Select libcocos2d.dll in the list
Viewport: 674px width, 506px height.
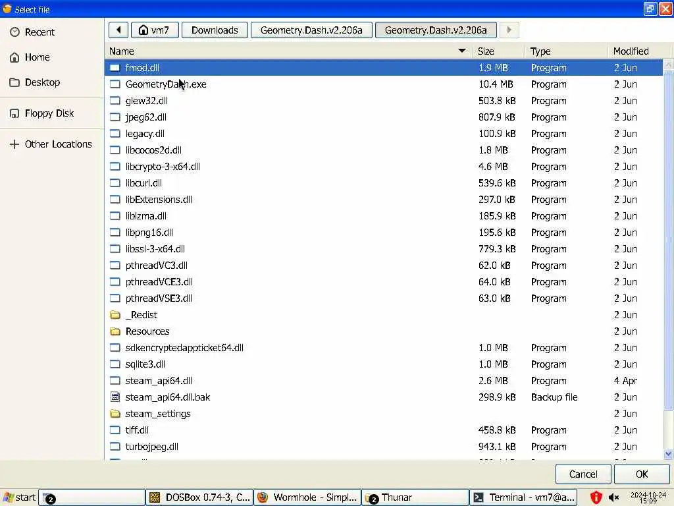coord(384,150)
